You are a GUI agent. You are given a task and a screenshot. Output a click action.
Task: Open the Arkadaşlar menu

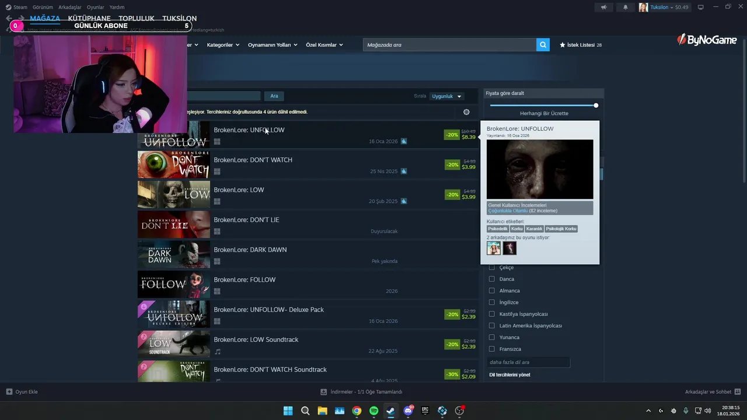70,7
